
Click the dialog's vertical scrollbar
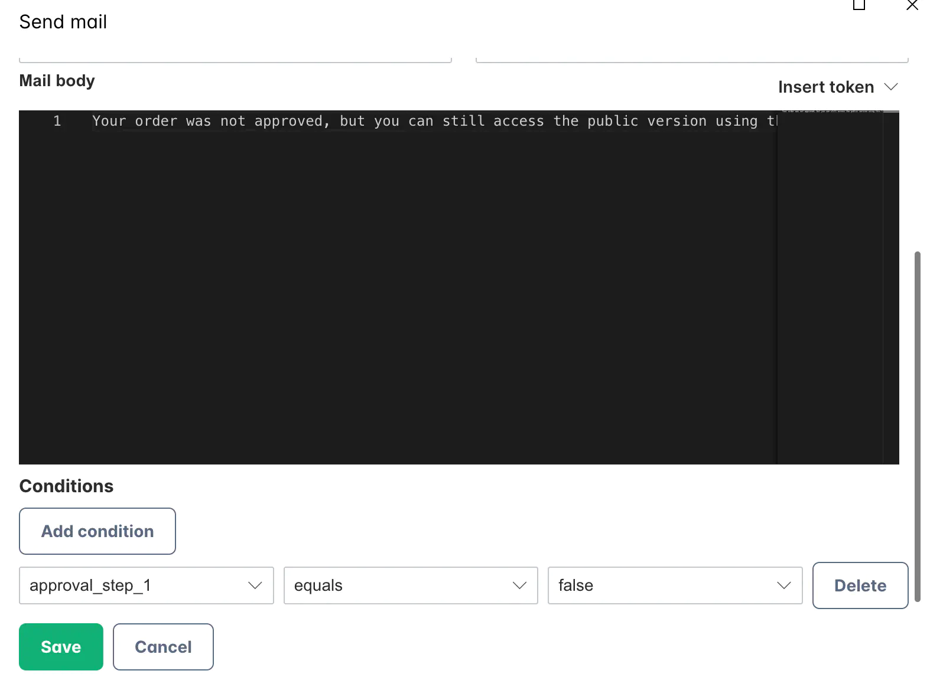pyautogui.click(x=918, y=426)
